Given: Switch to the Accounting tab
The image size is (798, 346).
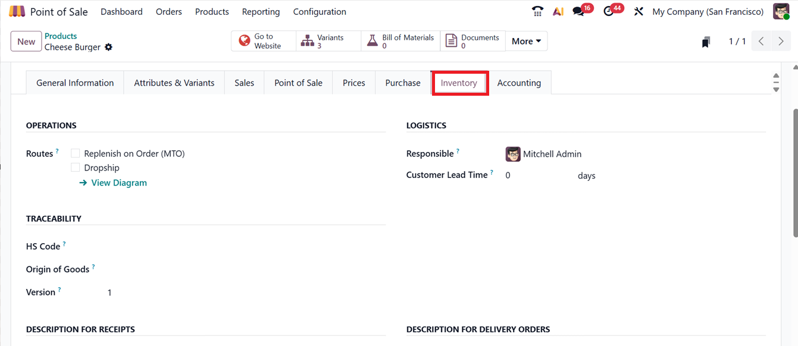Looking at the screenshot, I should pyautogui.click(x=519, y=83).
